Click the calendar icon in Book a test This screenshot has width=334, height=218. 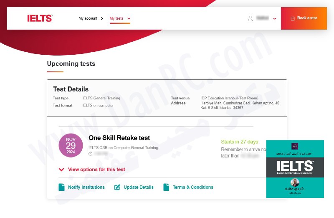[293, 18]
